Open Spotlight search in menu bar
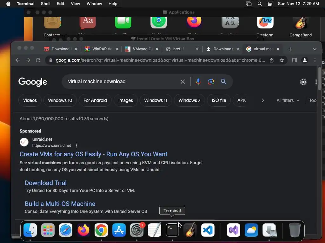The width and height of the screenshot is (325, 243). tap(260, 4)
